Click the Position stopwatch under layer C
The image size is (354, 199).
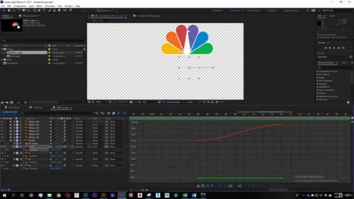(24, 156)
